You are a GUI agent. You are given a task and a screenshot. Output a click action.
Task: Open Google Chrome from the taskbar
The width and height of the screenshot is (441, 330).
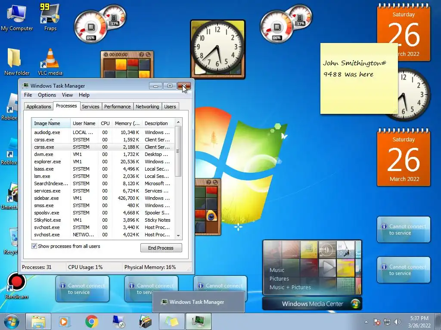click(91, 321)
